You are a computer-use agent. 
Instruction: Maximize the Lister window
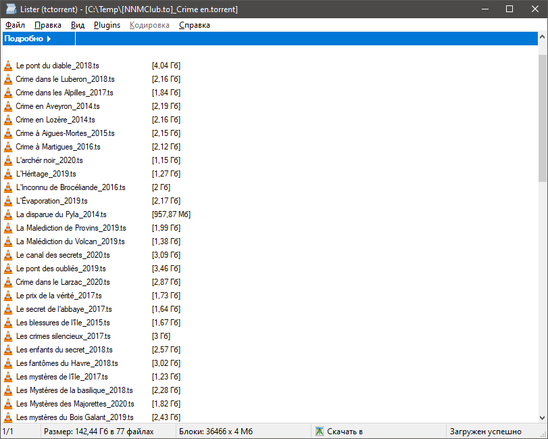509,9
